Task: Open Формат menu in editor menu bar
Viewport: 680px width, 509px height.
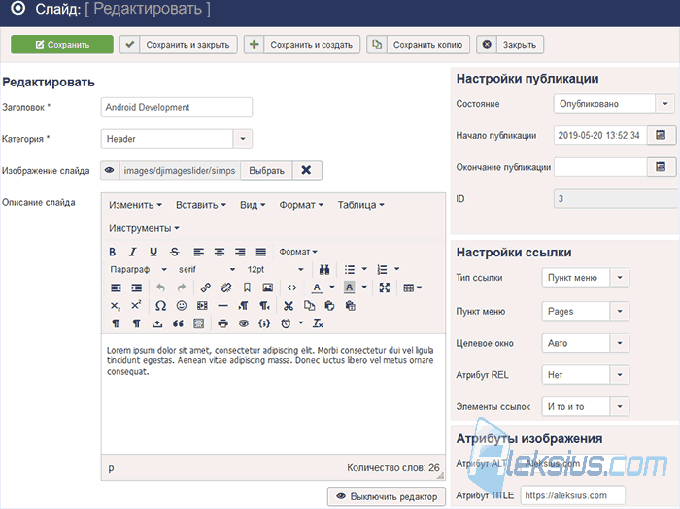Action: [x=301, y=205]
